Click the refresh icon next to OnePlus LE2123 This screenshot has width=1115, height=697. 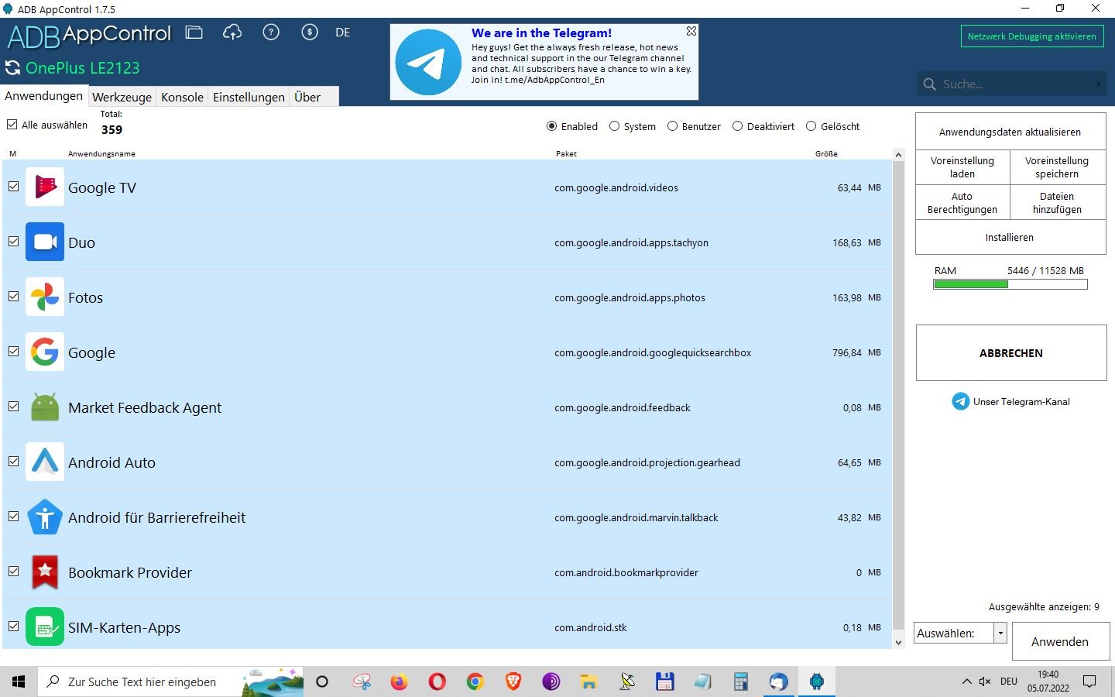(x=12, y=68)
